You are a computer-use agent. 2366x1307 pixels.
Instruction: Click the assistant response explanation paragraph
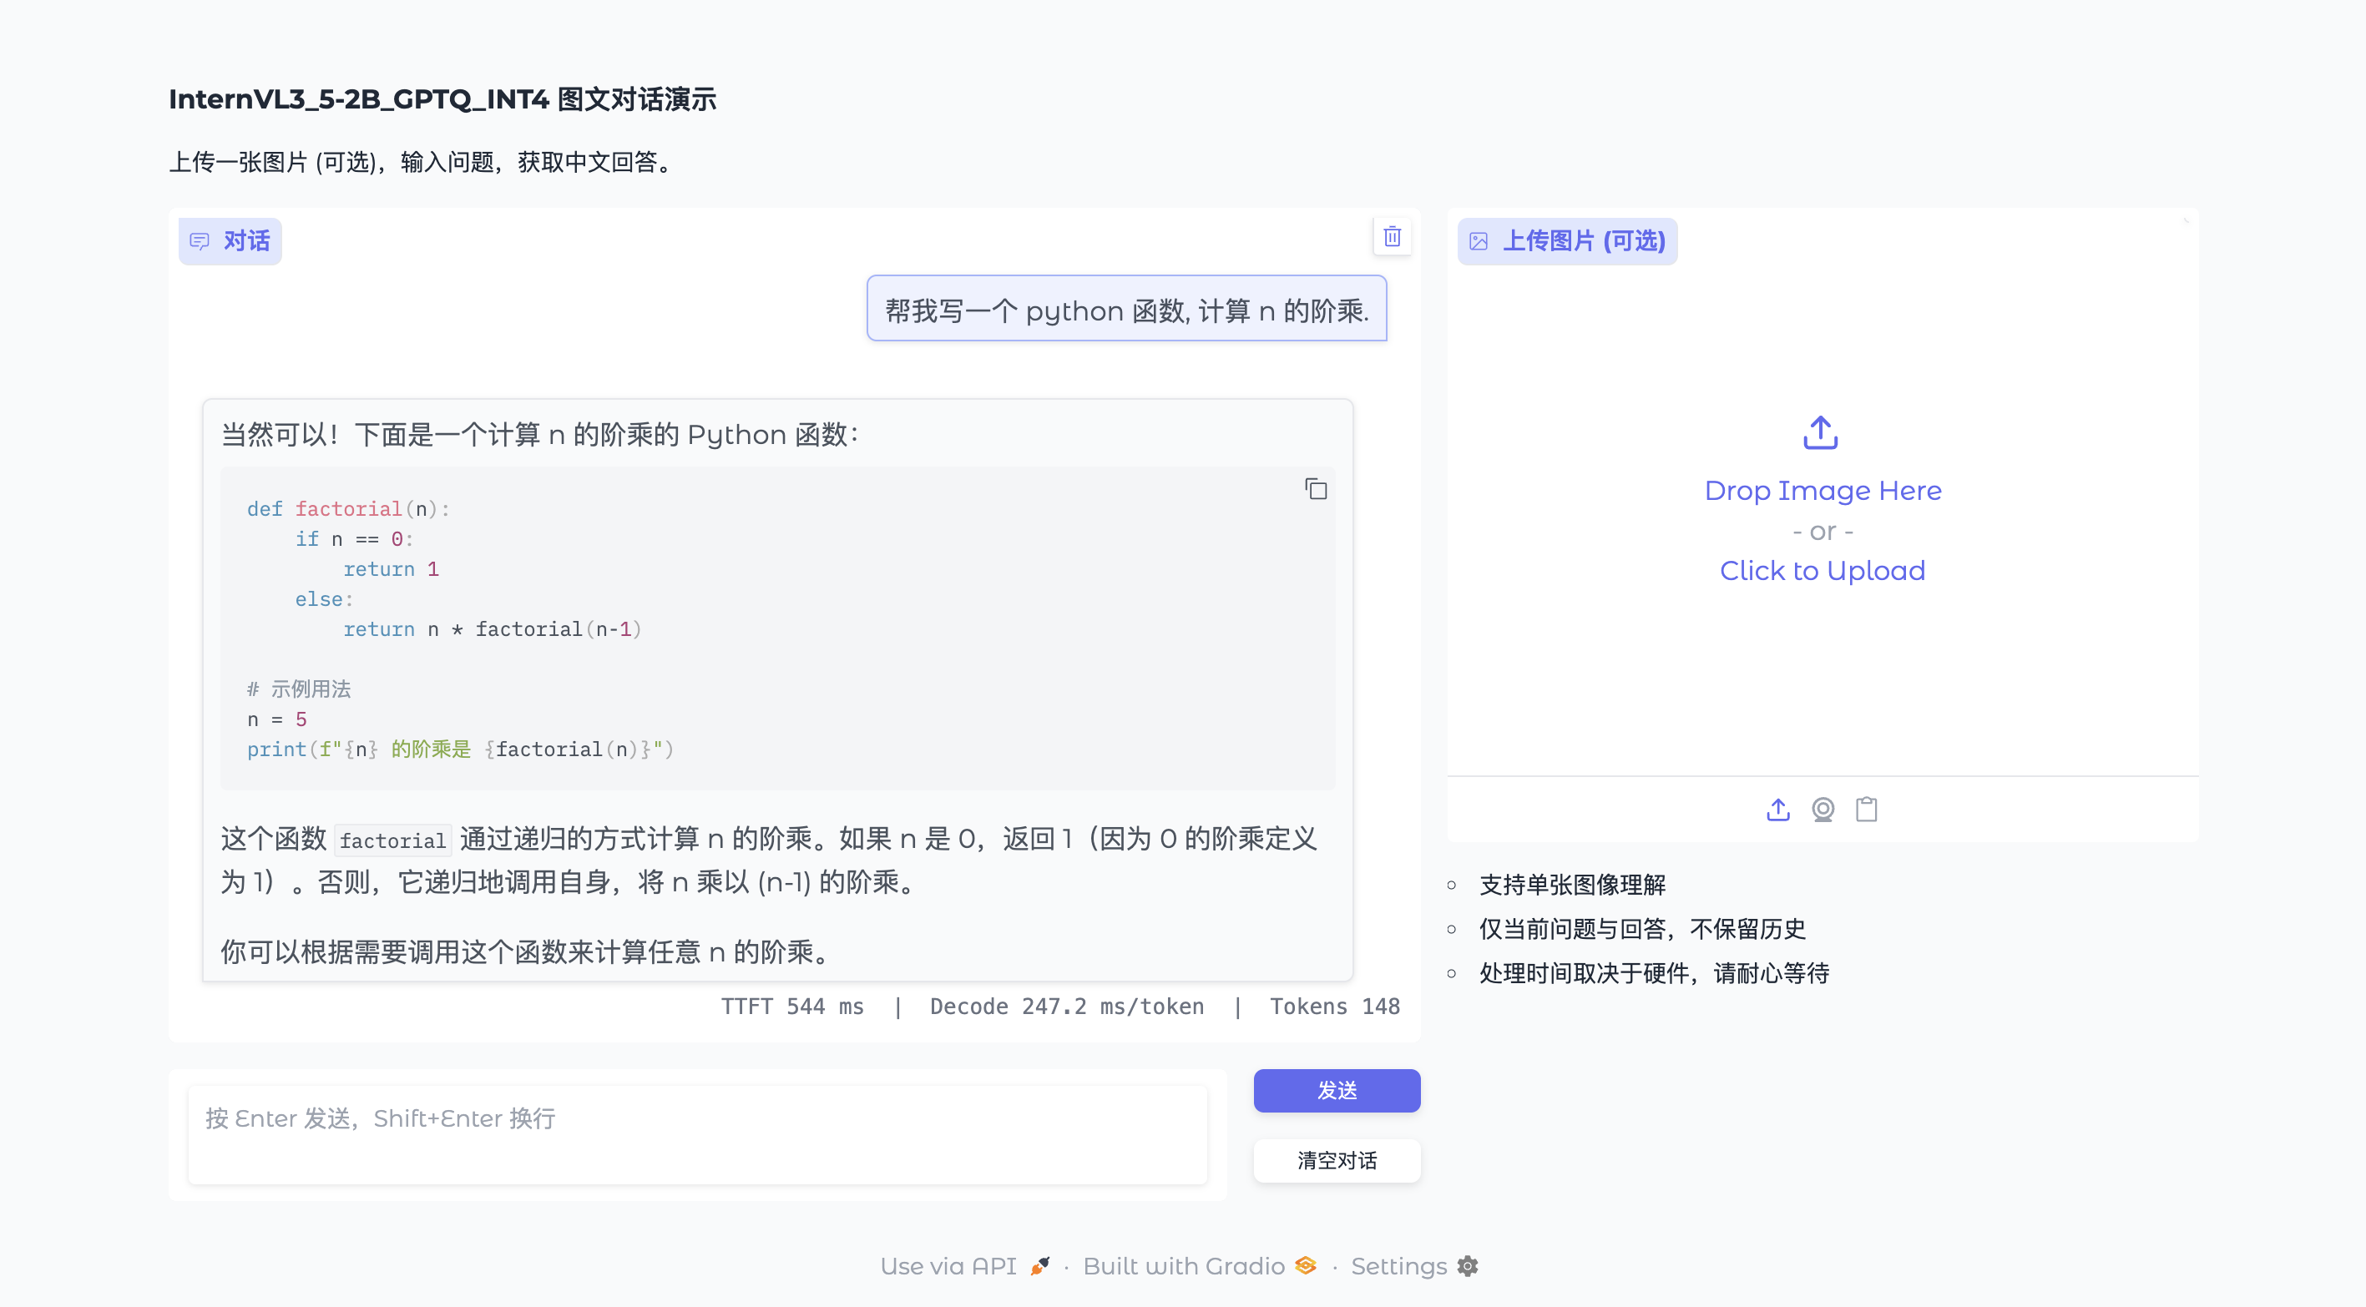tap(768, 860)
